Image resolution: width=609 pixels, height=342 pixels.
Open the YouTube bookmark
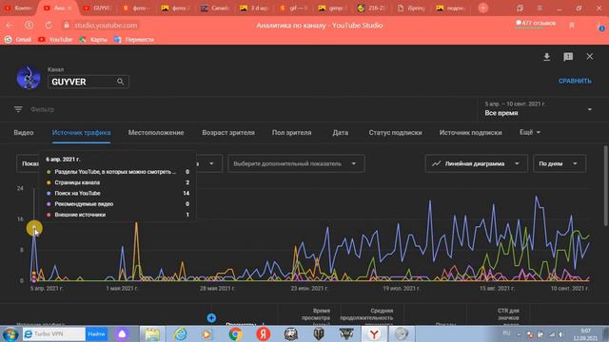tap(55, 40)
